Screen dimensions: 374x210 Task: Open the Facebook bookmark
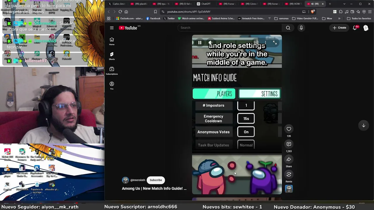click(x=153, y=18)
